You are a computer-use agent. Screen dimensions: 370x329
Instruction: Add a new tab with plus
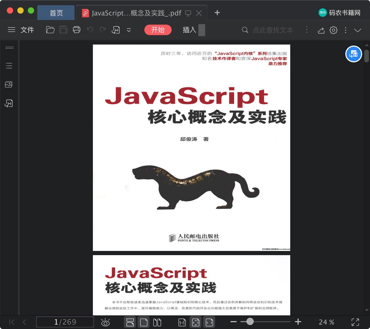tap(217, 13)
